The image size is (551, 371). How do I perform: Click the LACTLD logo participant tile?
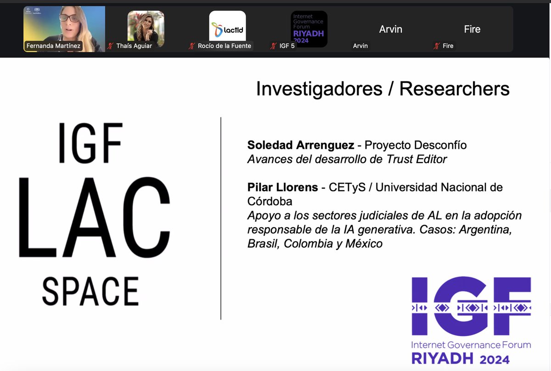pos(227,28)
